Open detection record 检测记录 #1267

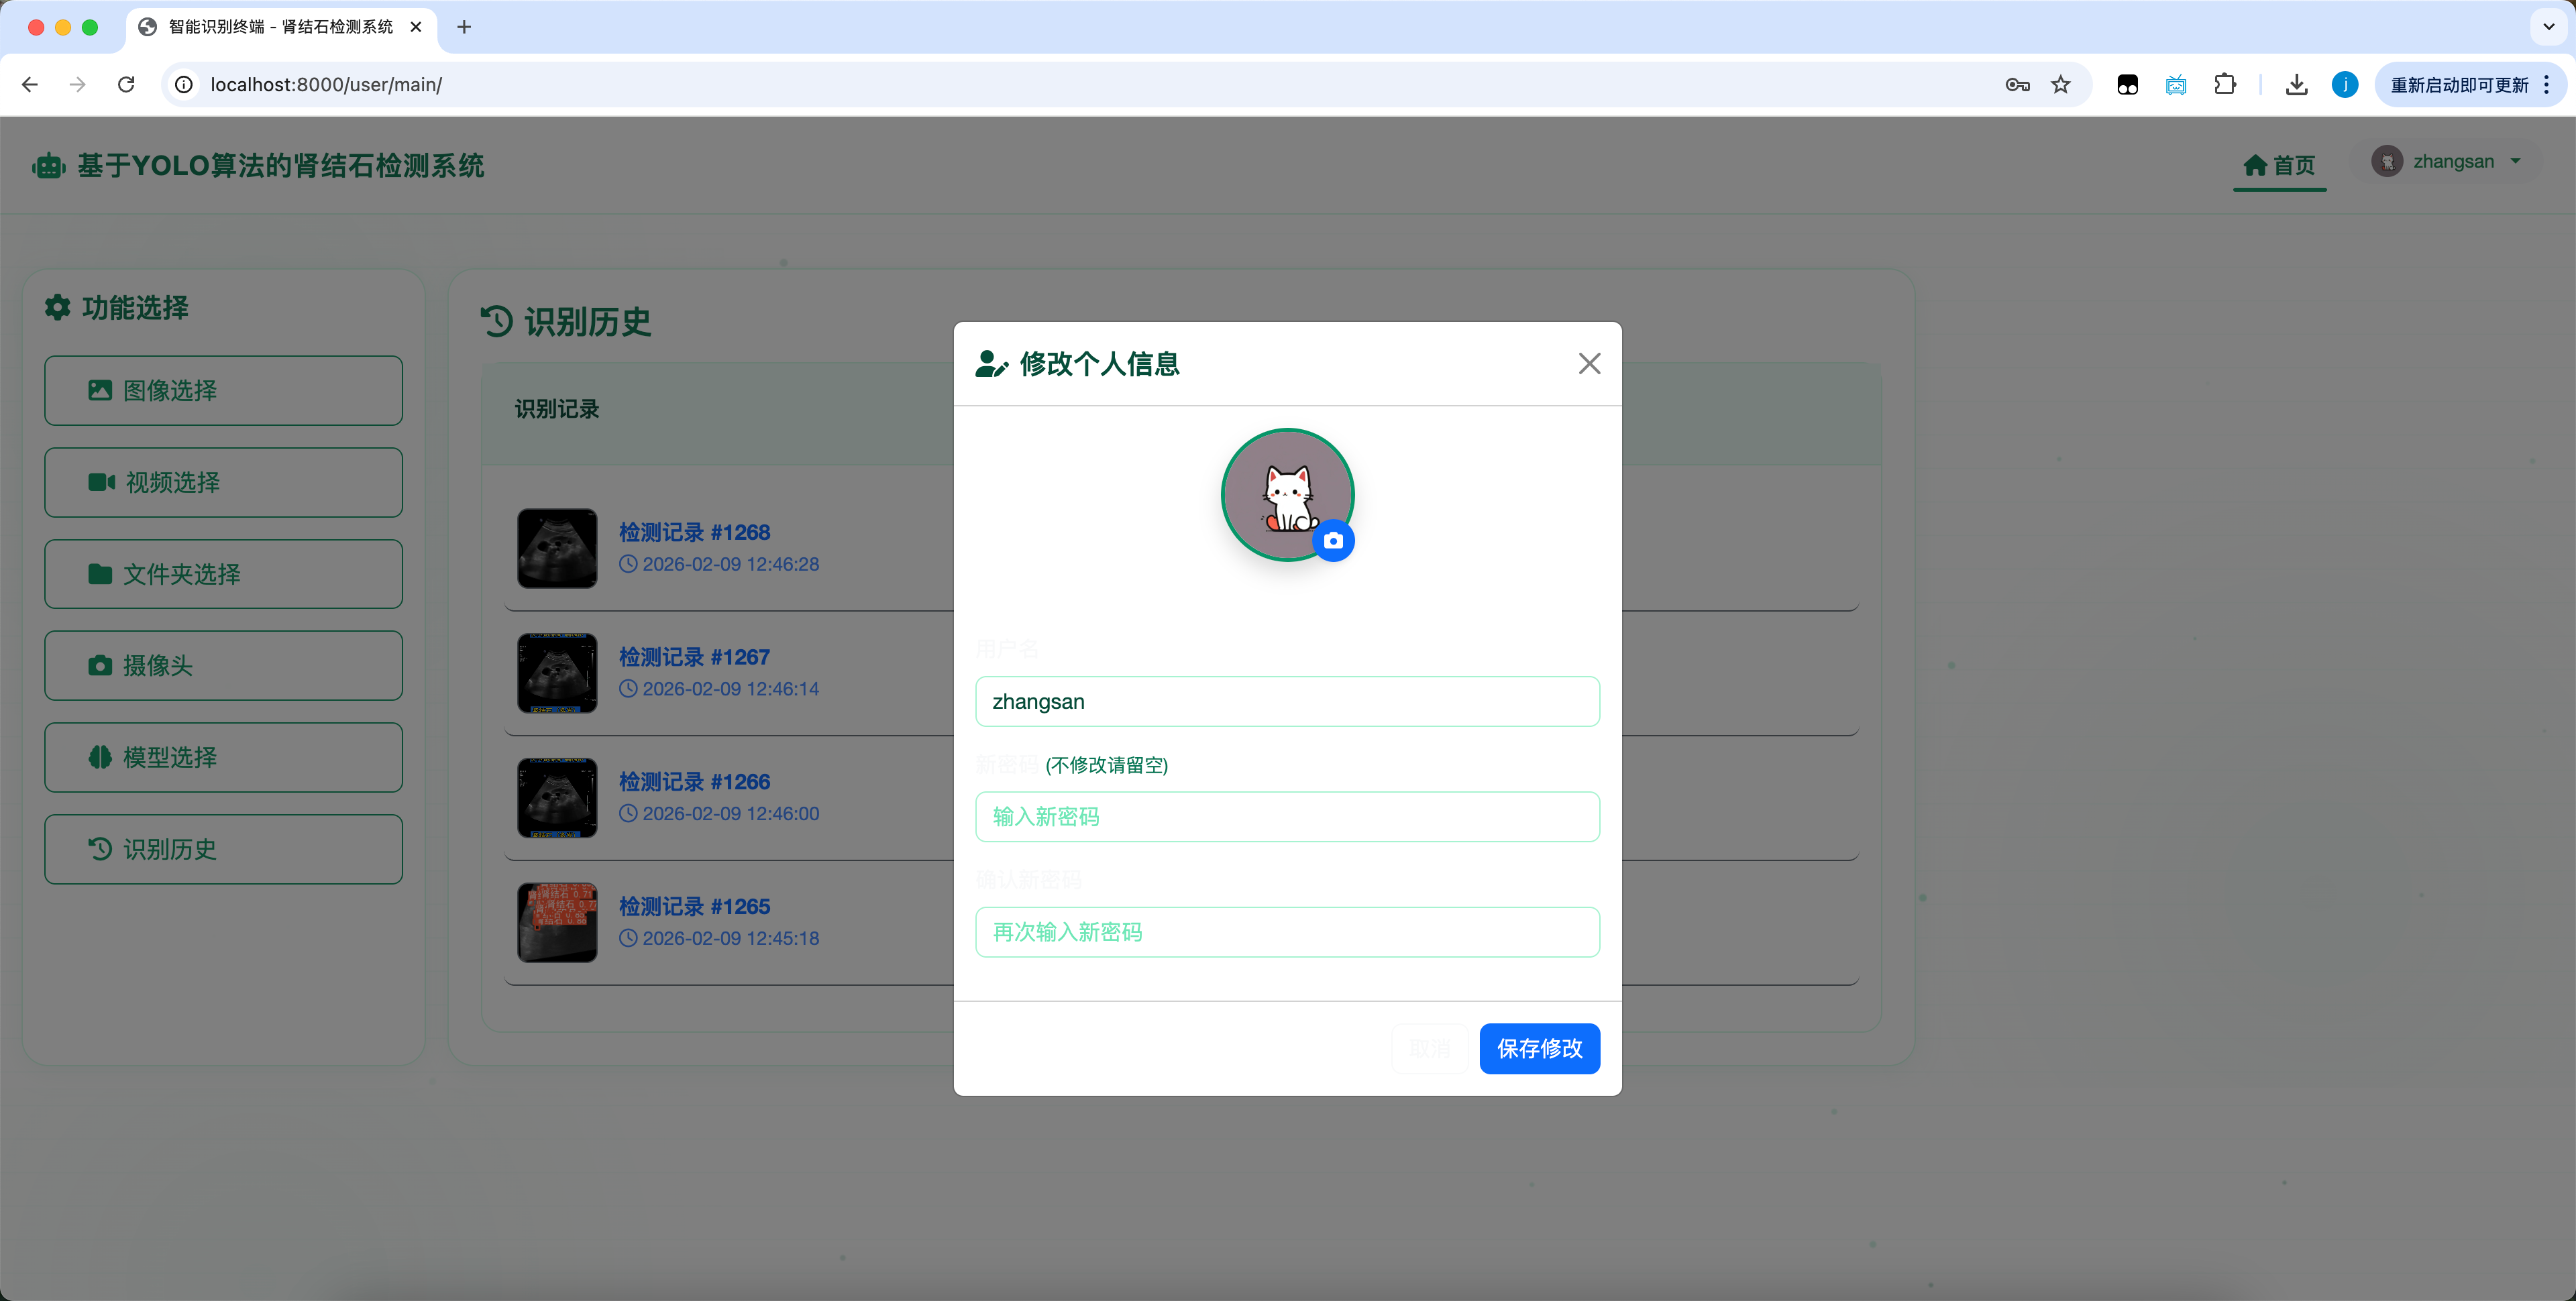[694, 657]
